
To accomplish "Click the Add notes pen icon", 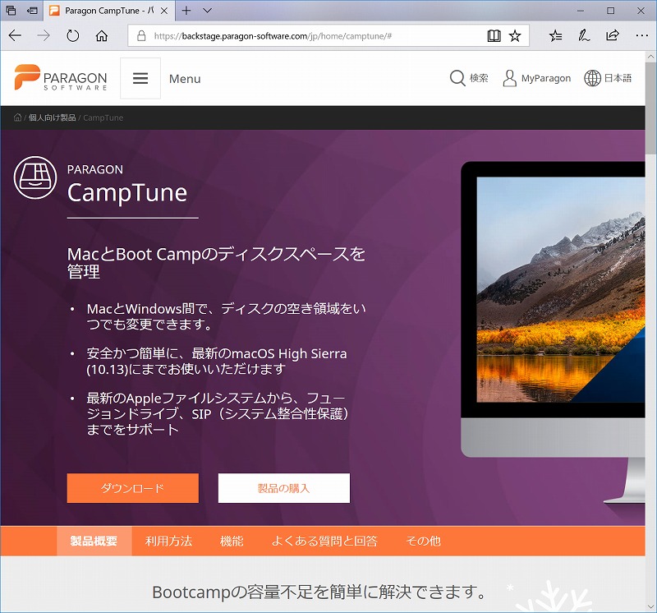I will [x=584, y=35].
